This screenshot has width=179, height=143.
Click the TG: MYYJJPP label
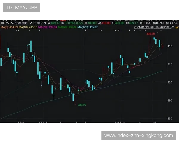point(21,7)
